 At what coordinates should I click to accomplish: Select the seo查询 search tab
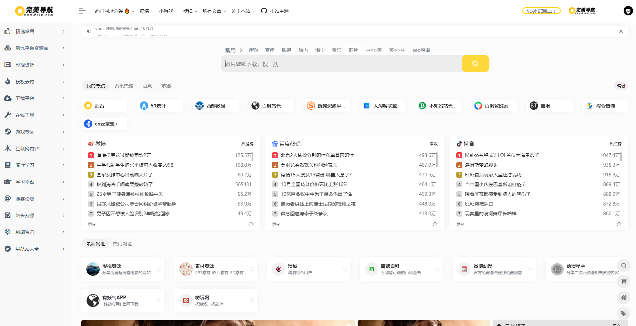pos(421,50)
